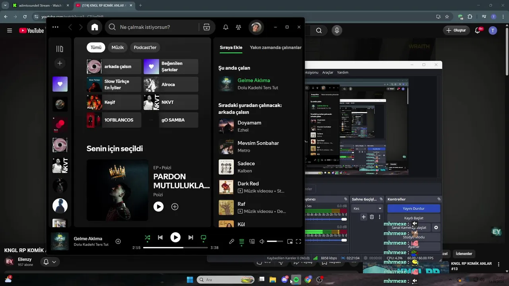Open YouTube hamburger guide menu

click(x=10, y=31)
